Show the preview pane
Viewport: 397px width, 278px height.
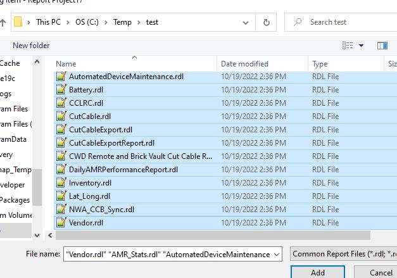click(x=382, y=46)
